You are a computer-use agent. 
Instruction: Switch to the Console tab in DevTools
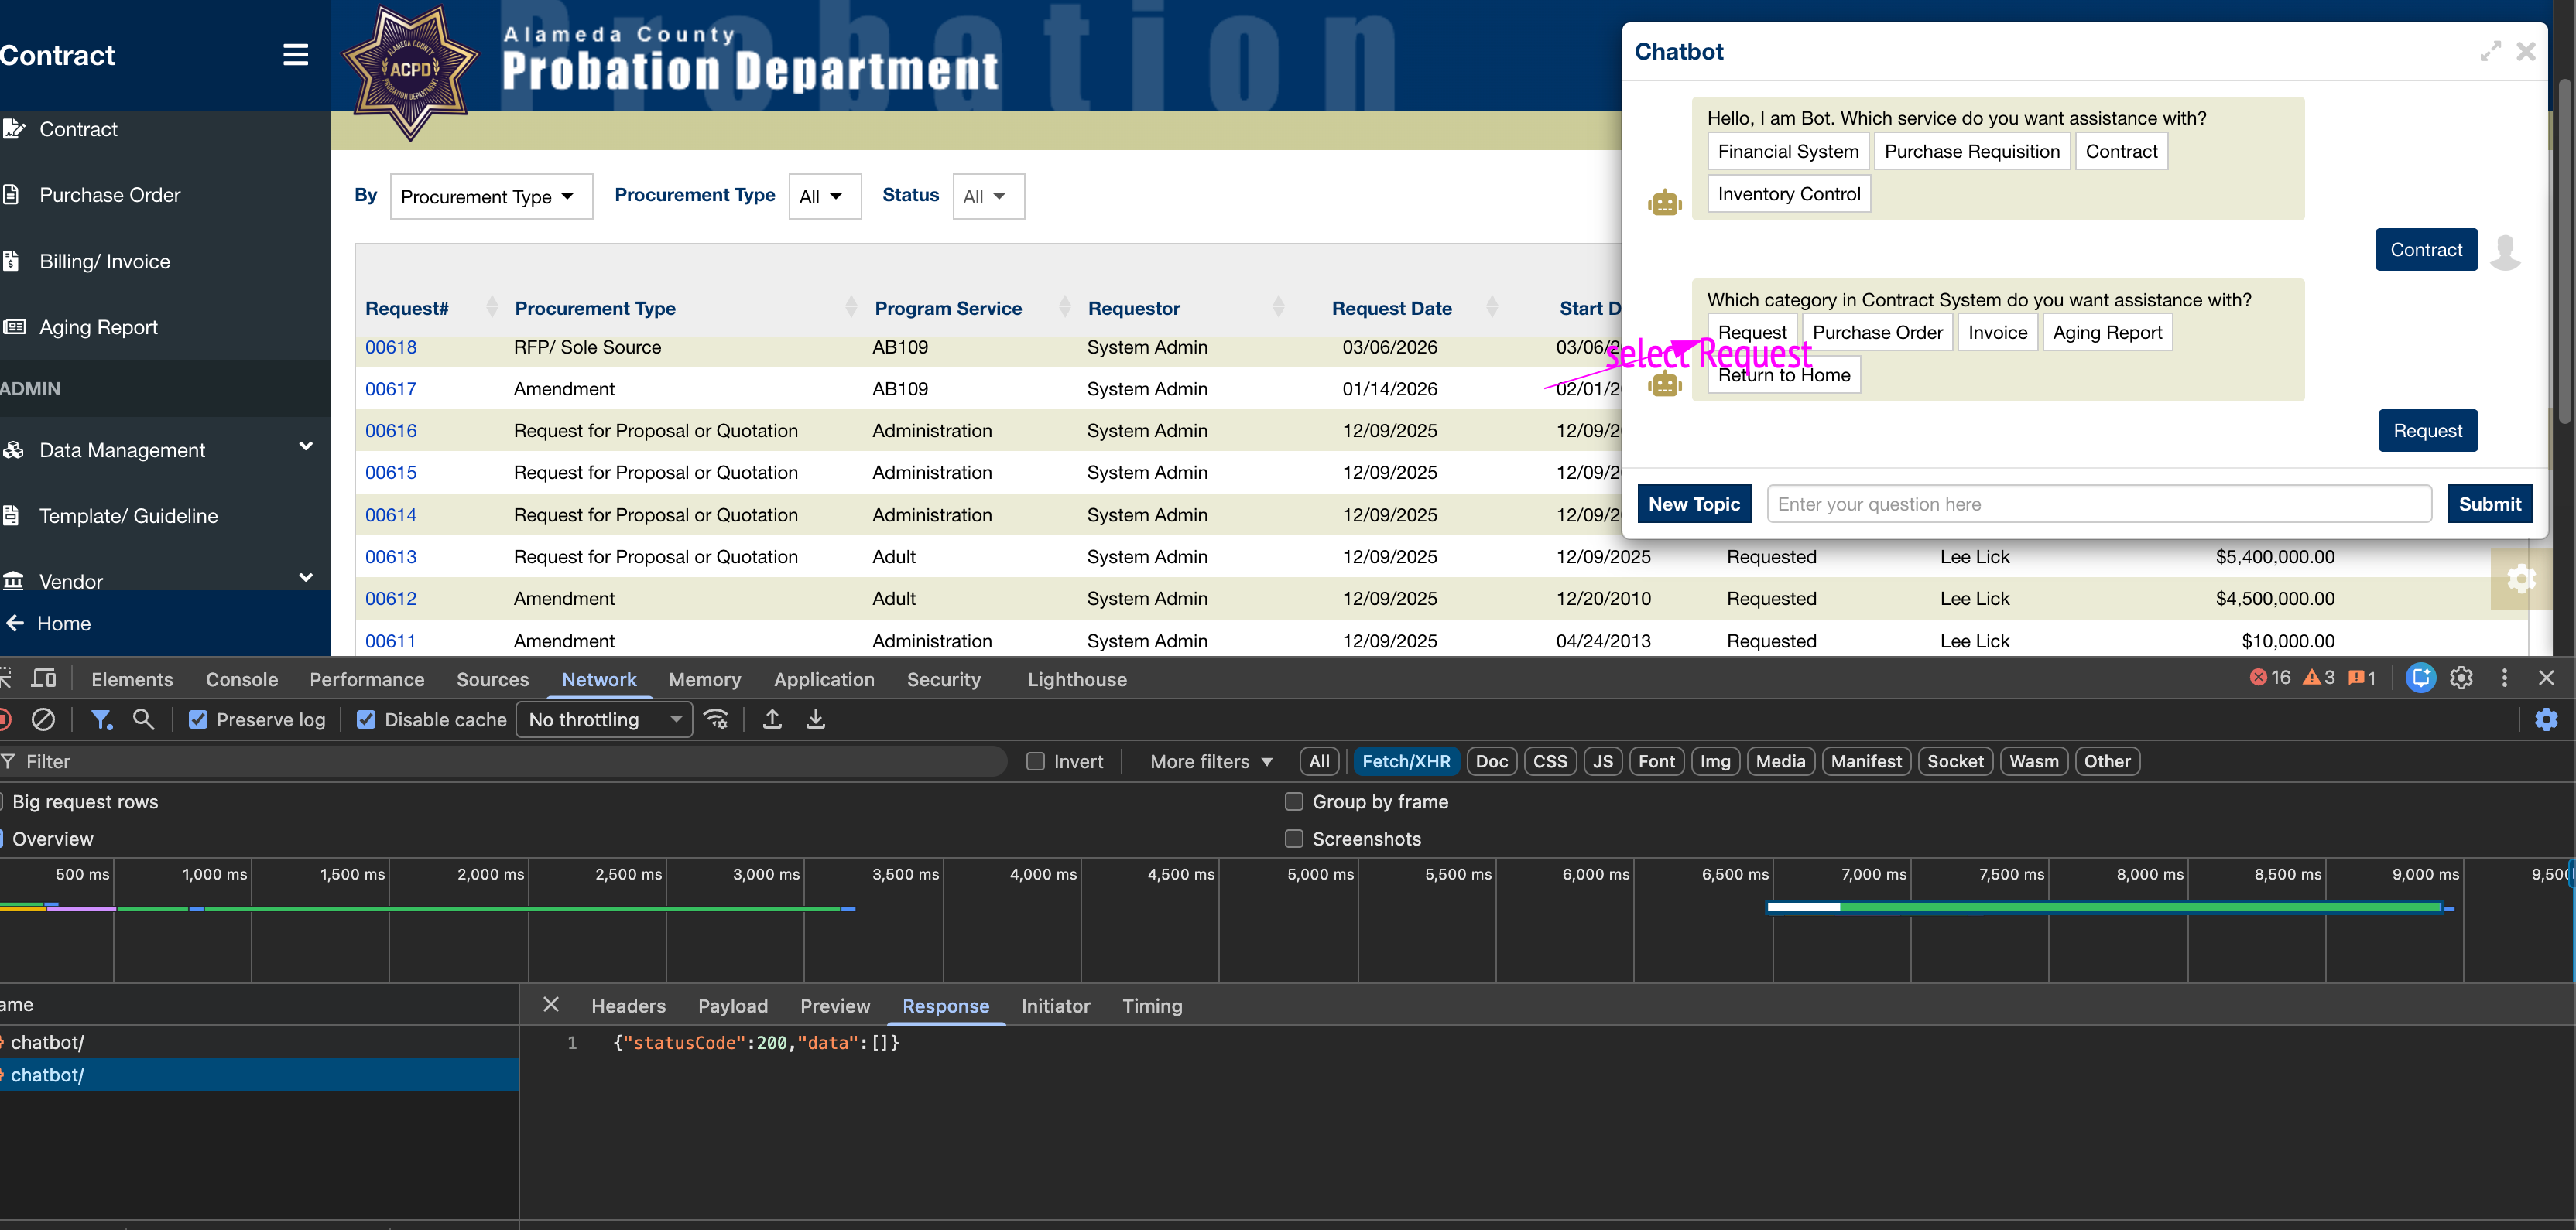point(242,679)
